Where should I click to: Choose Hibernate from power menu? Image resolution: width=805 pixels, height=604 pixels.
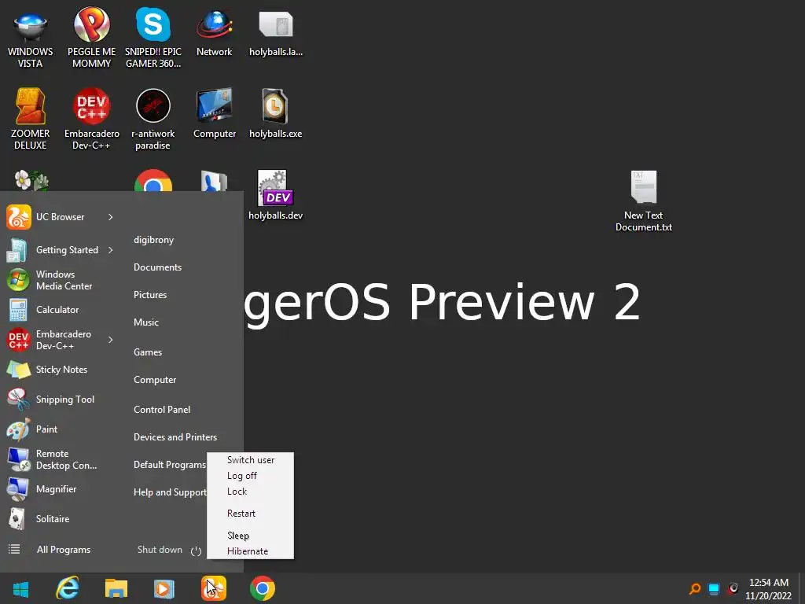coord(251,551)
